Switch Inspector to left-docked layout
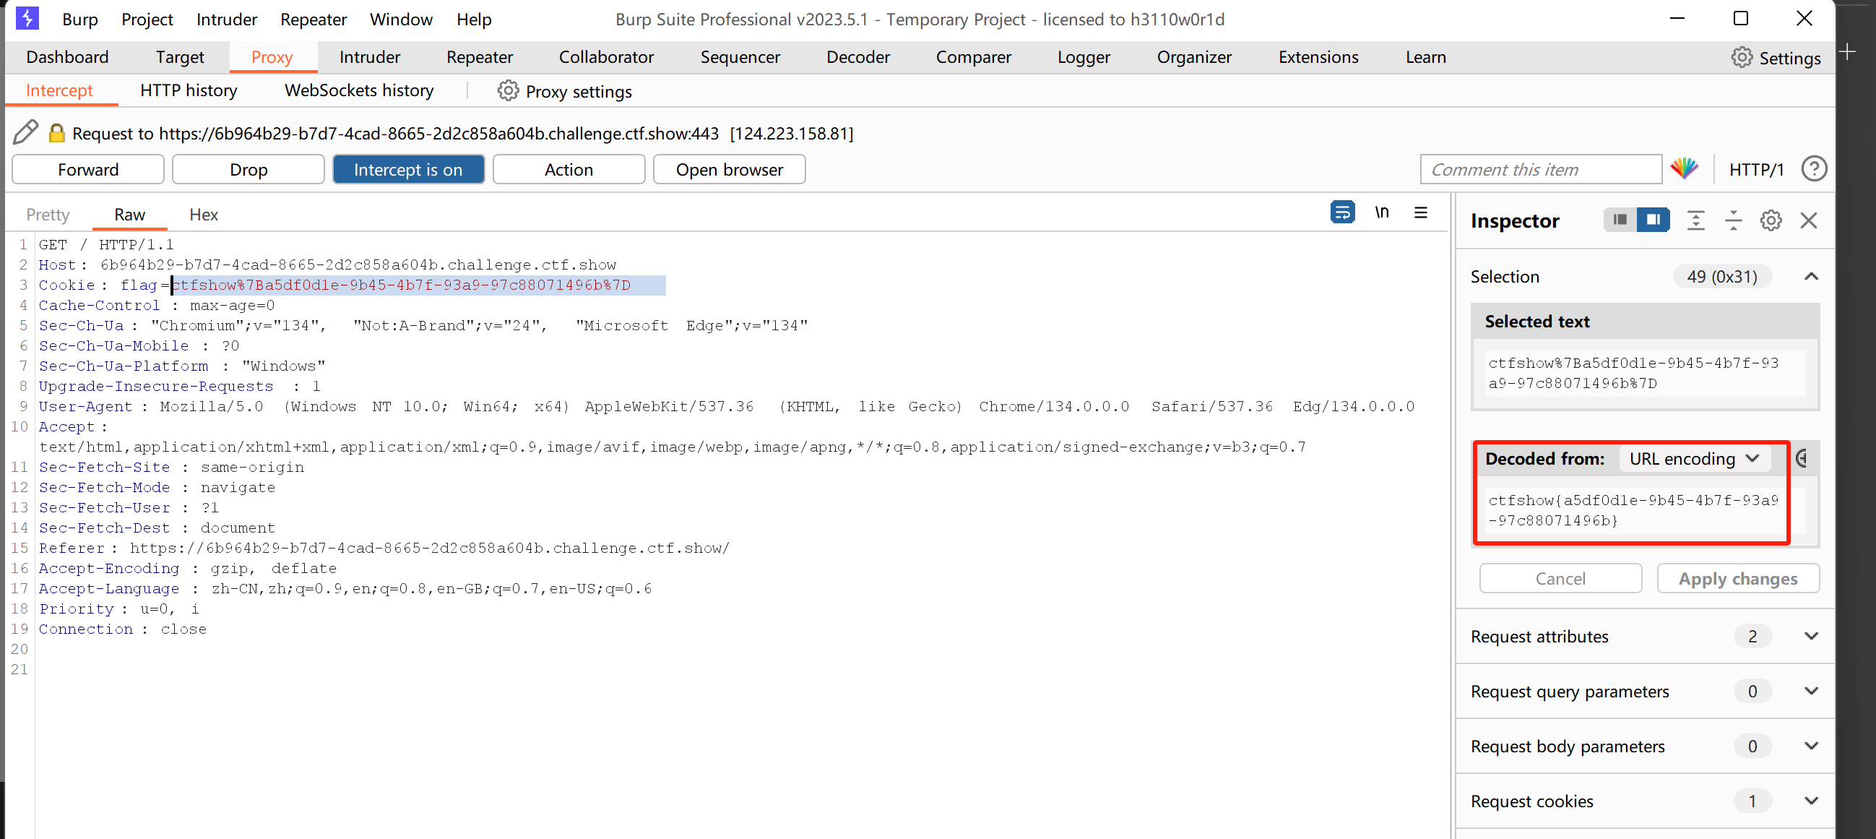 (x=1620, y=220)
